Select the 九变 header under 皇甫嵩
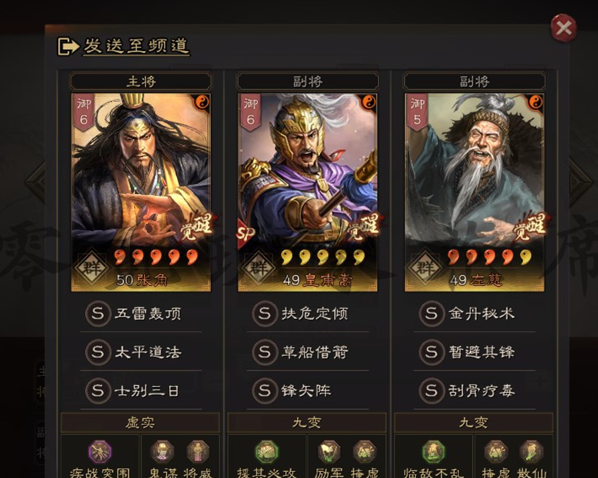This screenshot has width=598, height=478. click(307, 423)
